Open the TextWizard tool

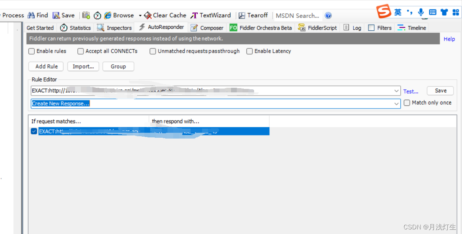click(x=211, y=15)
